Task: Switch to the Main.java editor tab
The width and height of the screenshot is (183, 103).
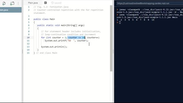Action: click(33, 3)
